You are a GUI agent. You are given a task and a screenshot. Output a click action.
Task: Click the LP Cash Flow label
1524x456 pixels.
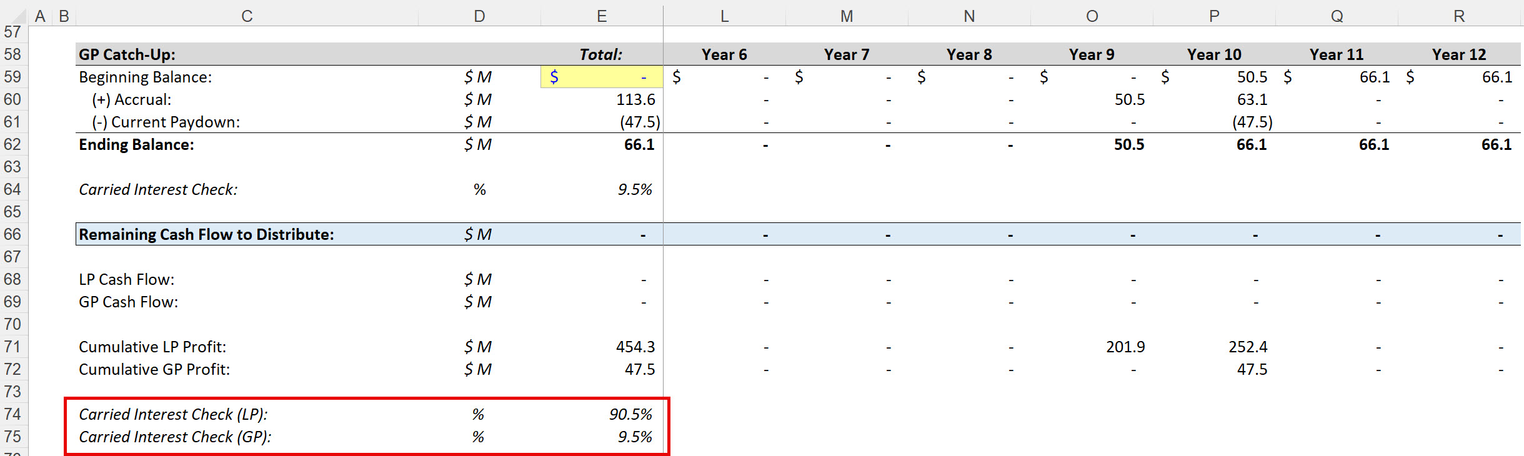[126, 279]
